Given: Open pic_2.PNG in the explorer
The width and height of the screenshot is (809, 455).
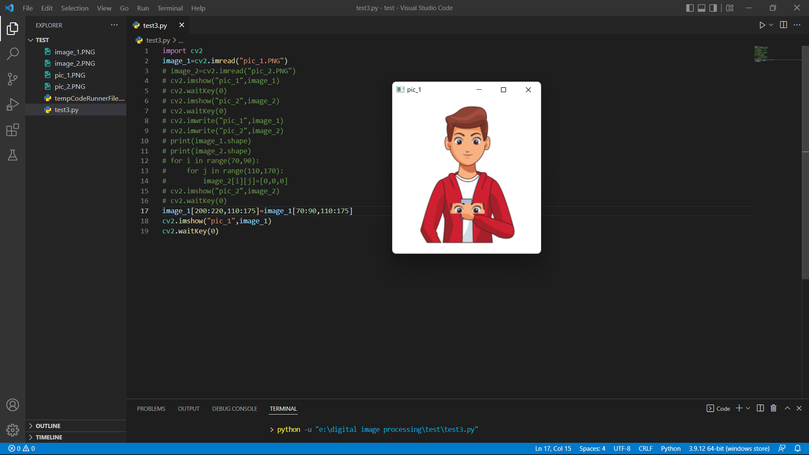Looking at the screenshot, I should point(76,86).
